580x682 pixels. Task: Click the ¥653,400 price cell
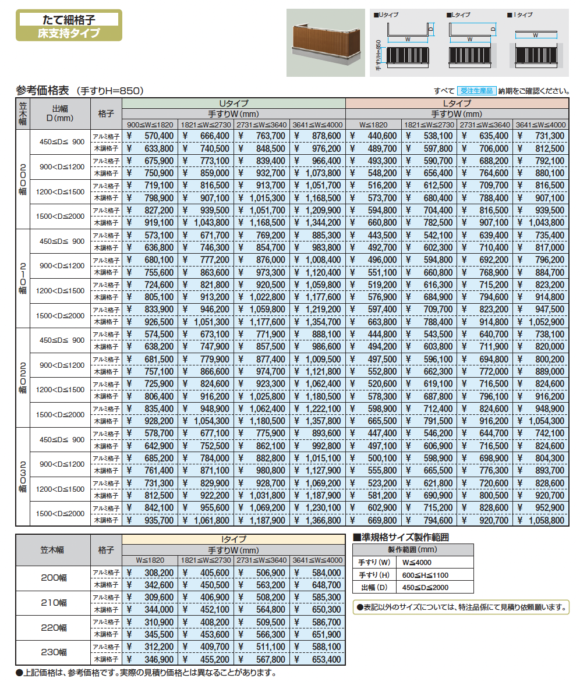click(317, 659)
